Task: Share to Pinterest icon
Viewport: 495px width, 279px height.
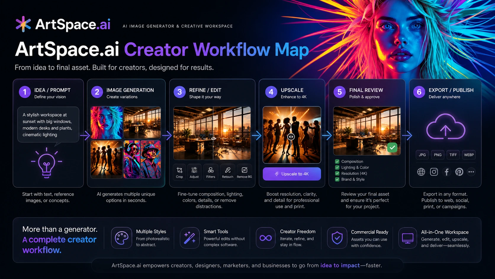Action: point(459,172)
